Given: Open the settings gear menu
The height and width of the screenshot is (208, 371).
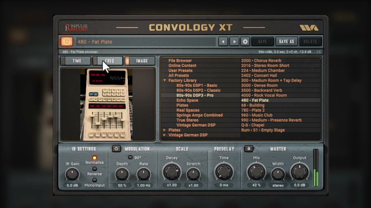Looking at the screenshot, I should tap(245, 42).
